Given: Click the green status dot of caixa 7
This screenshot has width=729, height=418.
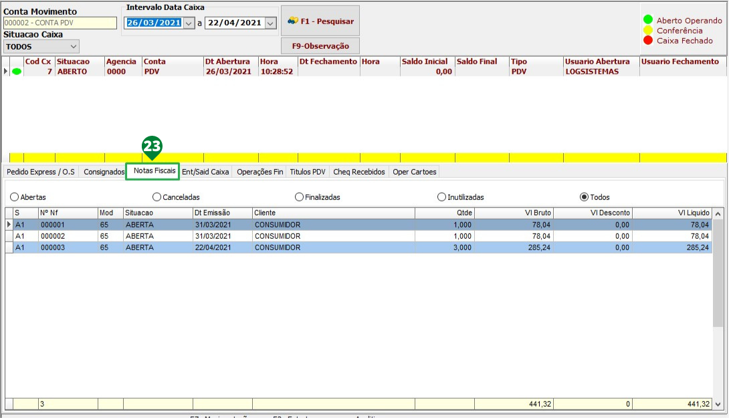Looking at the screenshot, I should coord(17,72).
